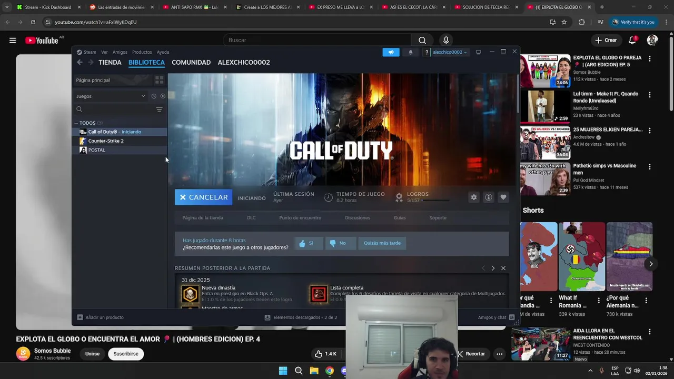Click Unirse button under the video
The width and height of the screenshot is (674, 379).
coord(92,354)
